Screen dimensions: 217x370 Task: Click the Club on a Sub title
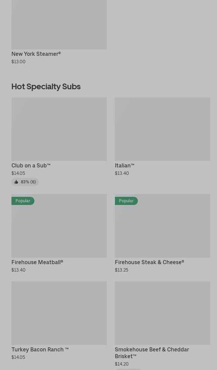coord(31,166)
